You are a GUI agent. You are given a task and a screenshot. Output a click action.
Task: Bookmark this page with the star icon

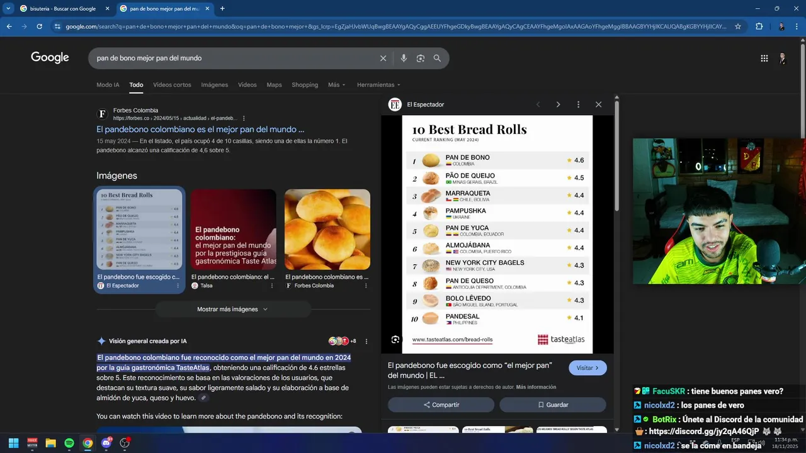(738, 26)
